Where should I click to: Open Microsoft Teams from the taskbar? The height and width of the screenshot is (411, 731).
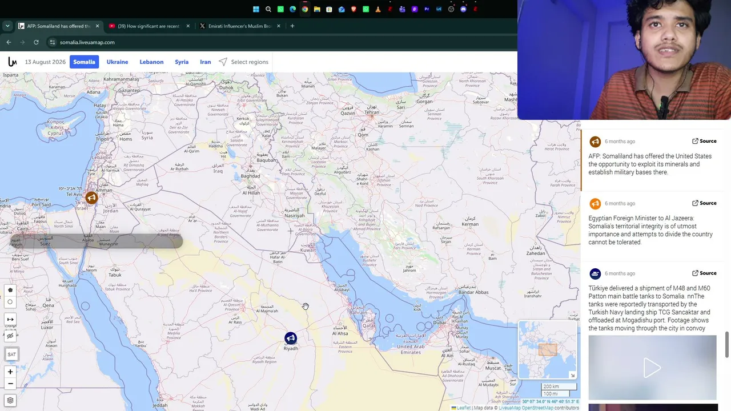point(402,9)
